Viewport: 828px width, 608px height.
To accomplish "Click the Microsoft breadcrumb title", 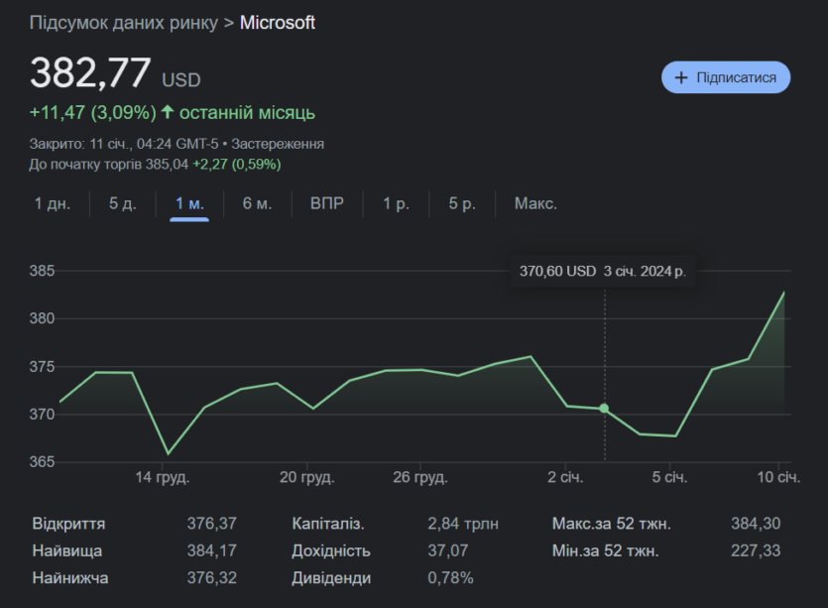I will (278, 23).
